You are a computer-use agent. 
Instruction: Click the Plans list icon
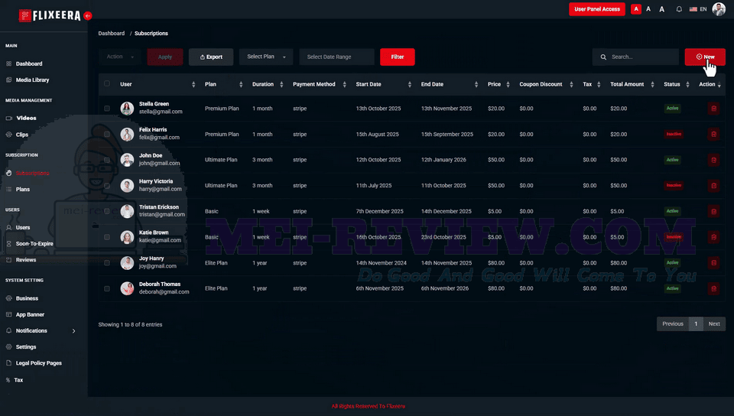[9, 189]
